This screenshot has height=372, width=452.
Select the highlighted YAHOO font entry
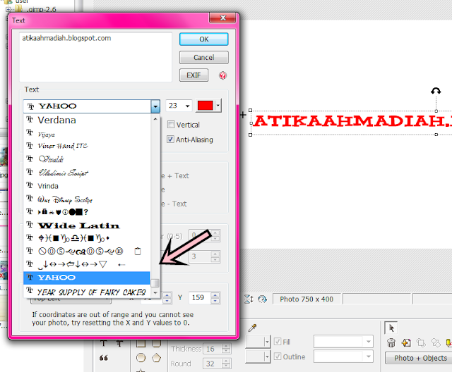coord(87,278)
